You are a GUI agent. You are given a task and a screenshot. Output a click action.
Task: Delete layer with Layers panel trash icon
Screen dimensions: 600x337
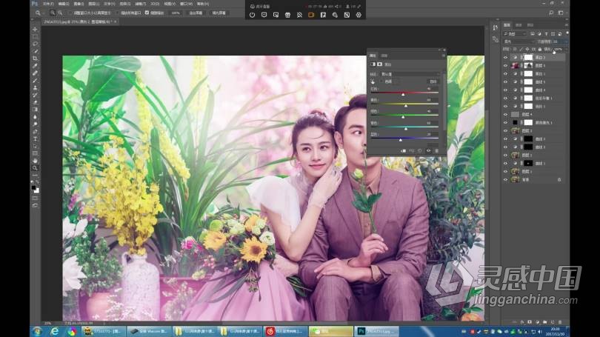click(560, 322)
